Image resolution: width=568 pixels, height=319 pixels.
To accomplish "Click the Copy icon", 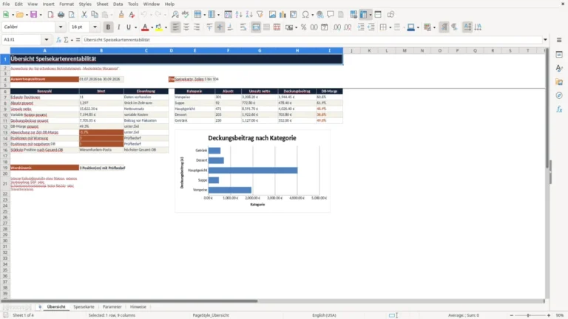I will tap(95, 15).
